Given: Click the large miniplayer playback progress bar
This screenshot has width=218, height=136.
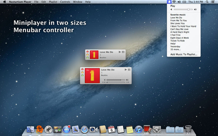Looking at the screenshot, I should pyautogui.click(x=116, y=82).
